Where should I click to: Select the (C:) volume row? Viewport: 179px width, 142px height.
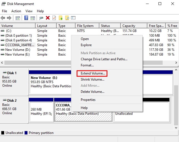click(89, 31)
